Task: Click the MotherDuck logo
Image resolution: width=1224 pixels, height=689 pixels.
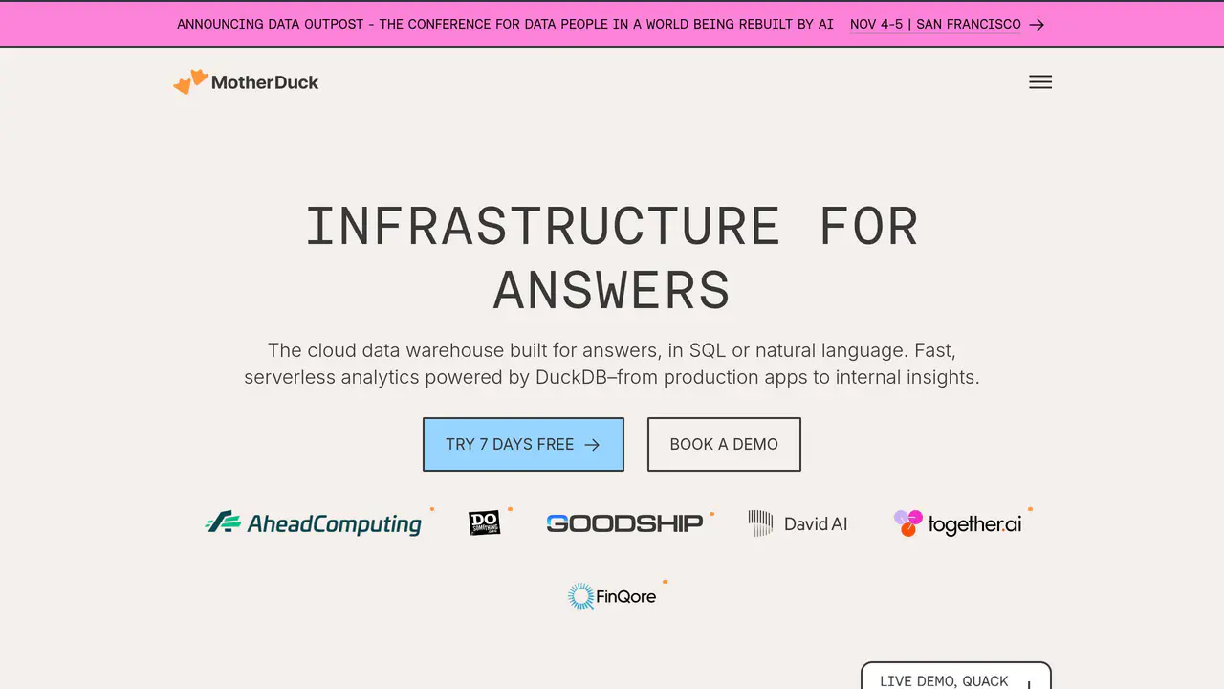Action: click(x=246, y=82)
